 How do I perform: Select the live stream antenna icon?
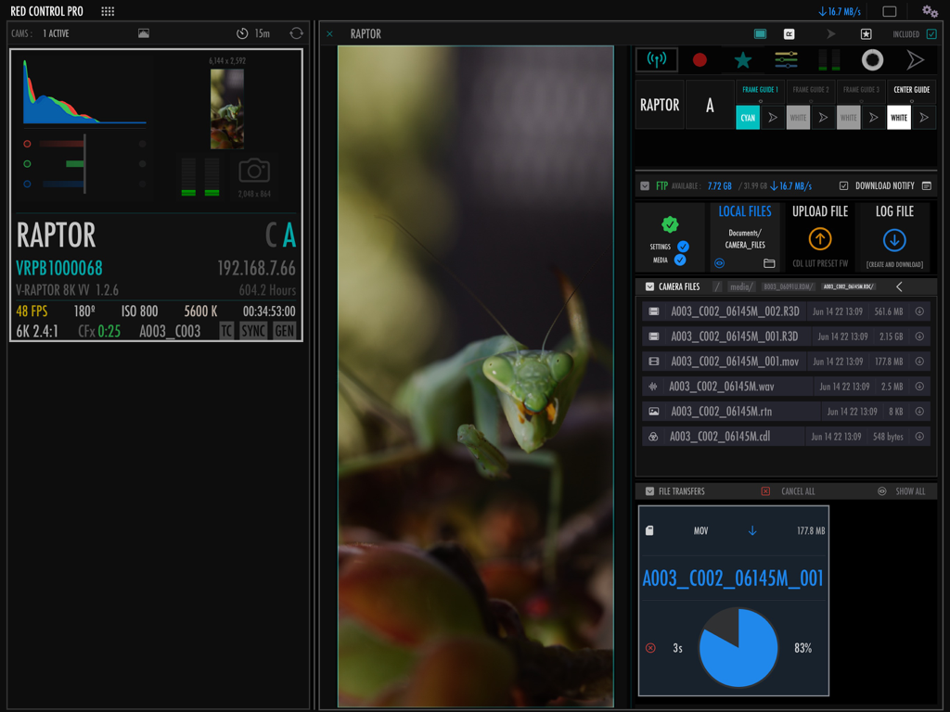pos(655,59)
